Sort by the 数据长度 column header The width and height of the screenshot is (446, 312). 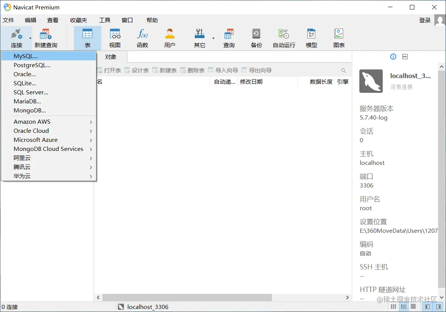[316, 82]
